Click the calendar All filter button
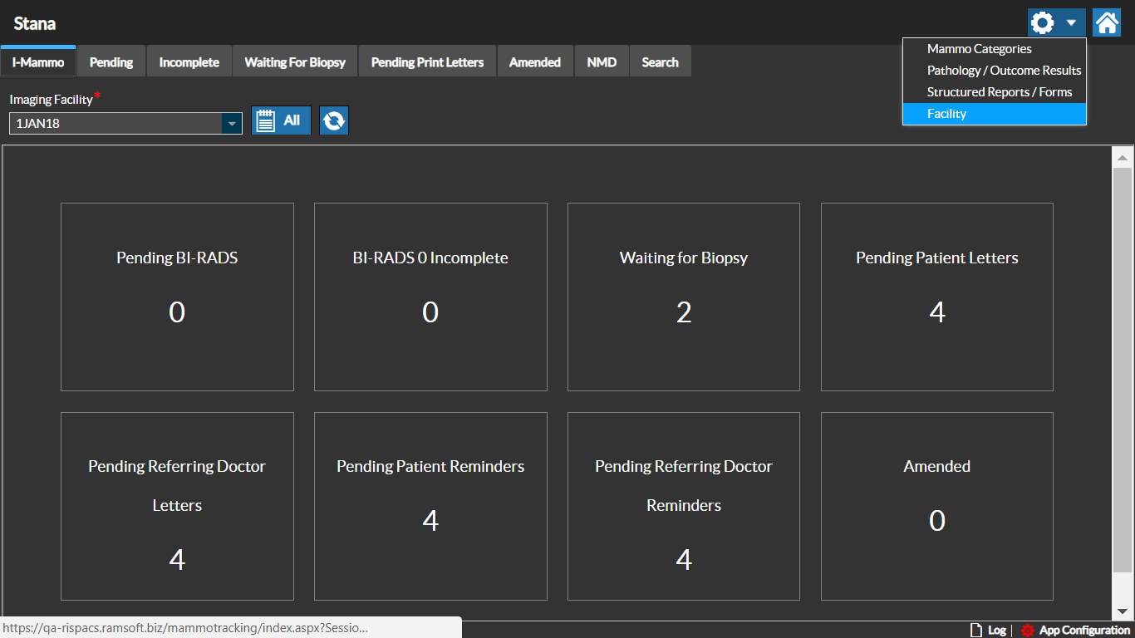The height and width of the screenshot is (638, 1135). [x=281, y=120]
